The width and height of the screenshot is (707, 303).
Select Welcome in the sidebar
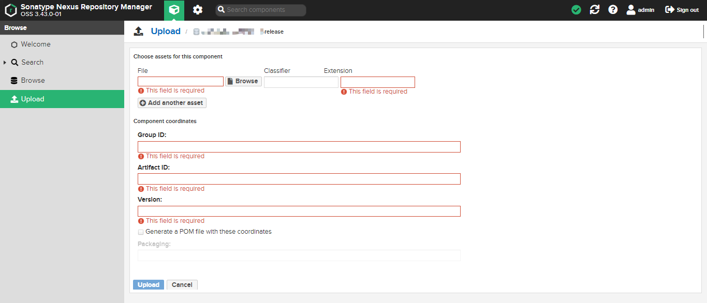[x=35, y=44]
